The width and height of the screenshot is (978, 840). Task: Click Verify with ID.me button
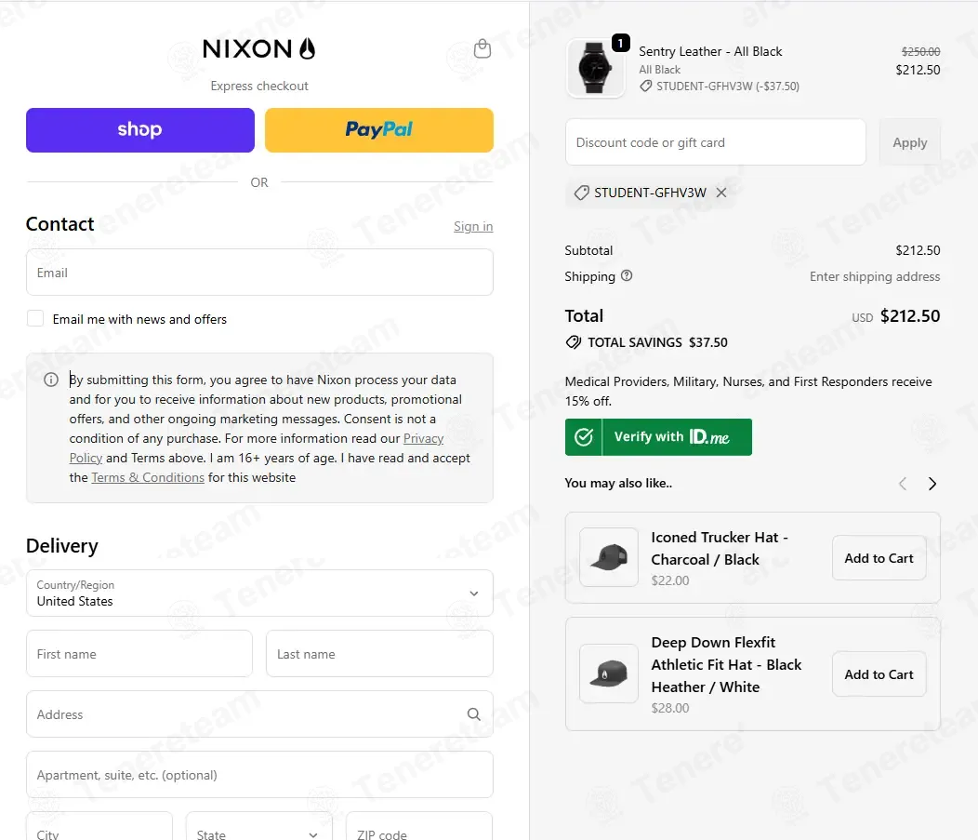[658, 437]
